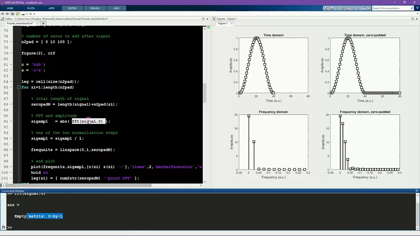Screen dimensions: 420x236
Task: Click editor horizontal scrollbar right arrow
Action: click(x=201, y=185)
